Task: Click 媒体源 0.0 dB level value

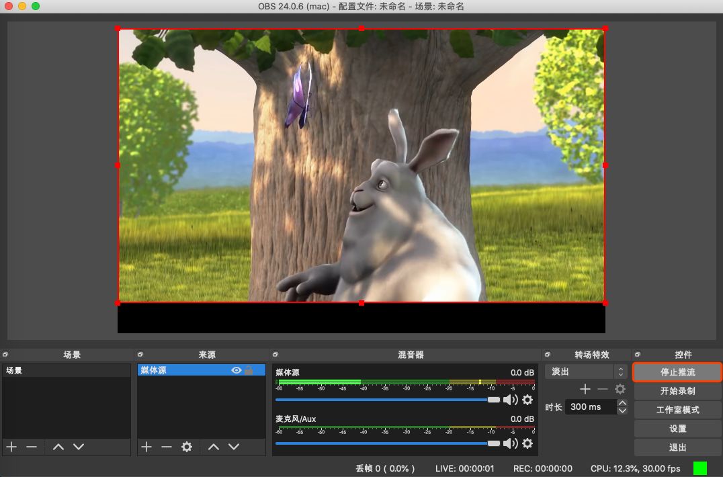Action: coord(522,372)
